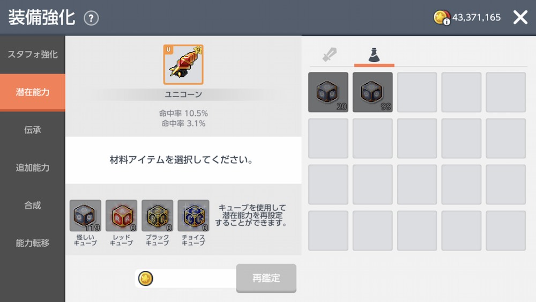Open the スタフォ強化 menu
Image resolution: width=536 pixels, height=302 pixels.
point(33,54)
